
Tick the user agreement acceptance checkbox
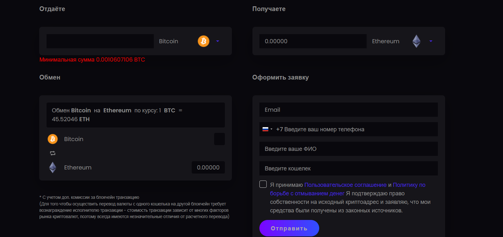263,184
